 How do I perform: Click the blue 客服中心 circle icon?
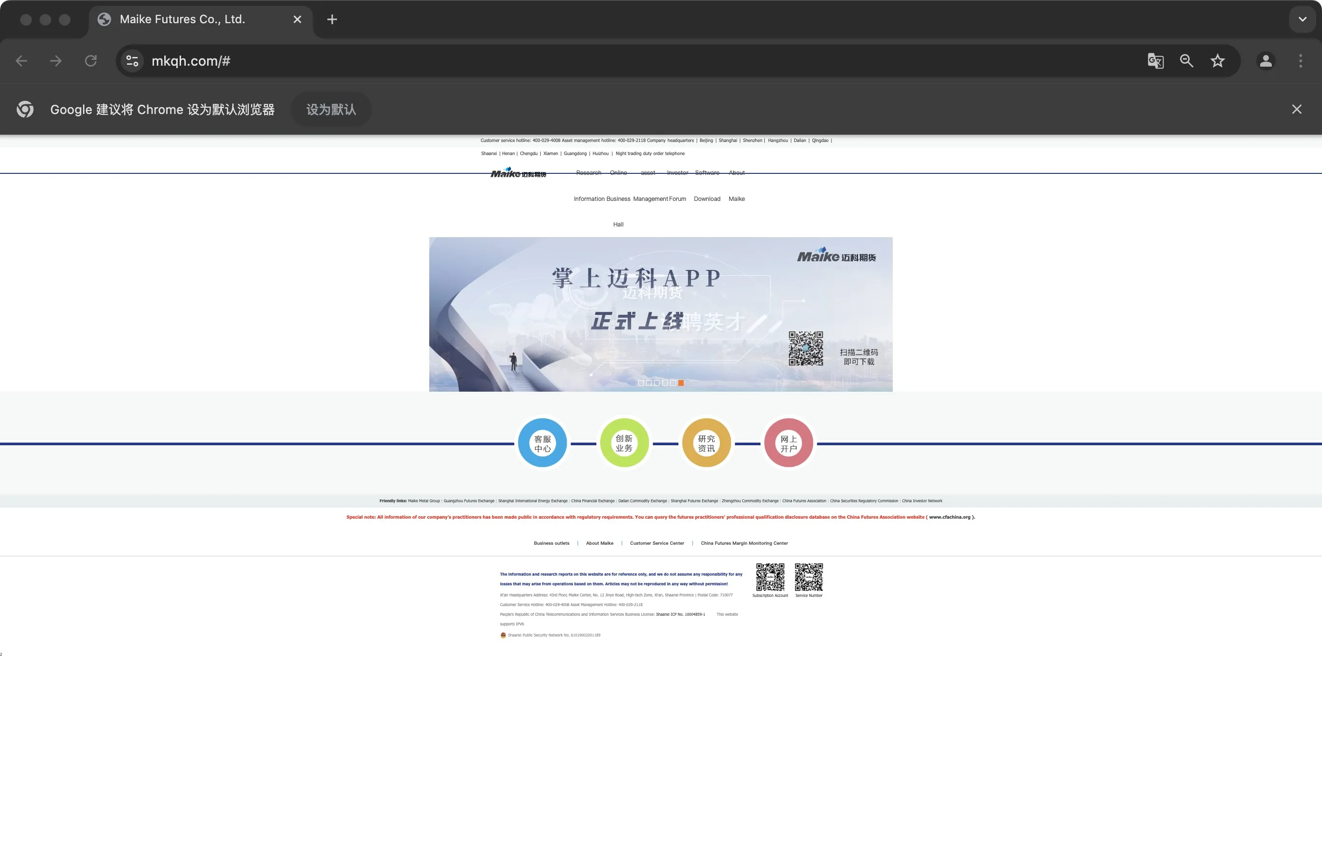click(543, 443)
